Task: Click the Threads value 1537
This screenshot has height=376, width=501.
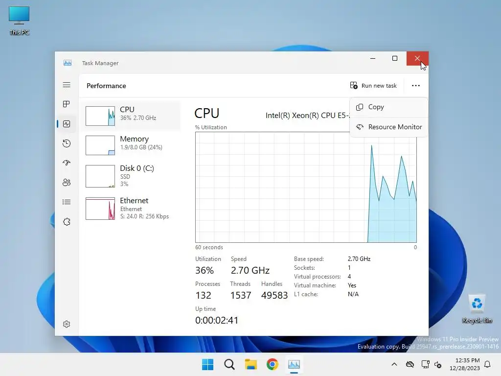Action: tap(241, 295)
